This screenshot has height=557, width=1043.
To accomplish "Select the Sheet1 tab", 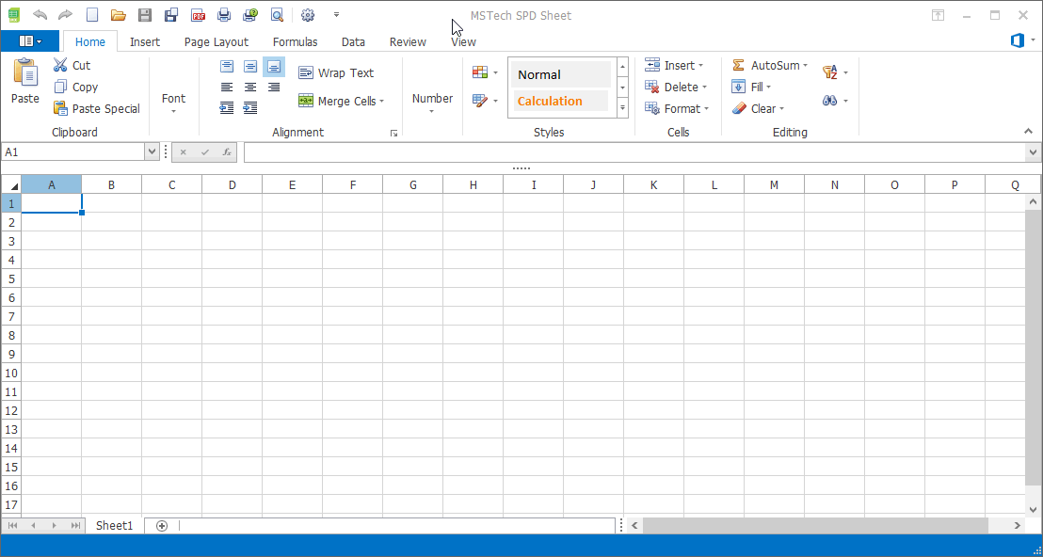I will [115, 526].
